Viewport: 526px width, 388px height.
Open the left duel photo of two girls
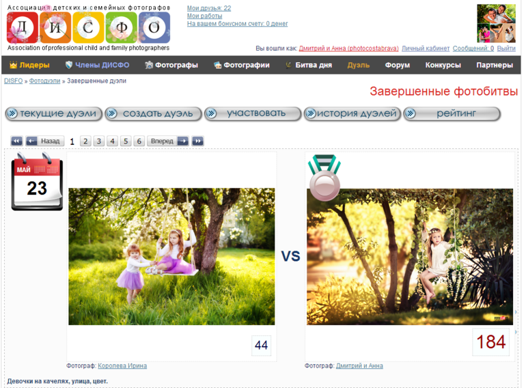pos(171,256)
